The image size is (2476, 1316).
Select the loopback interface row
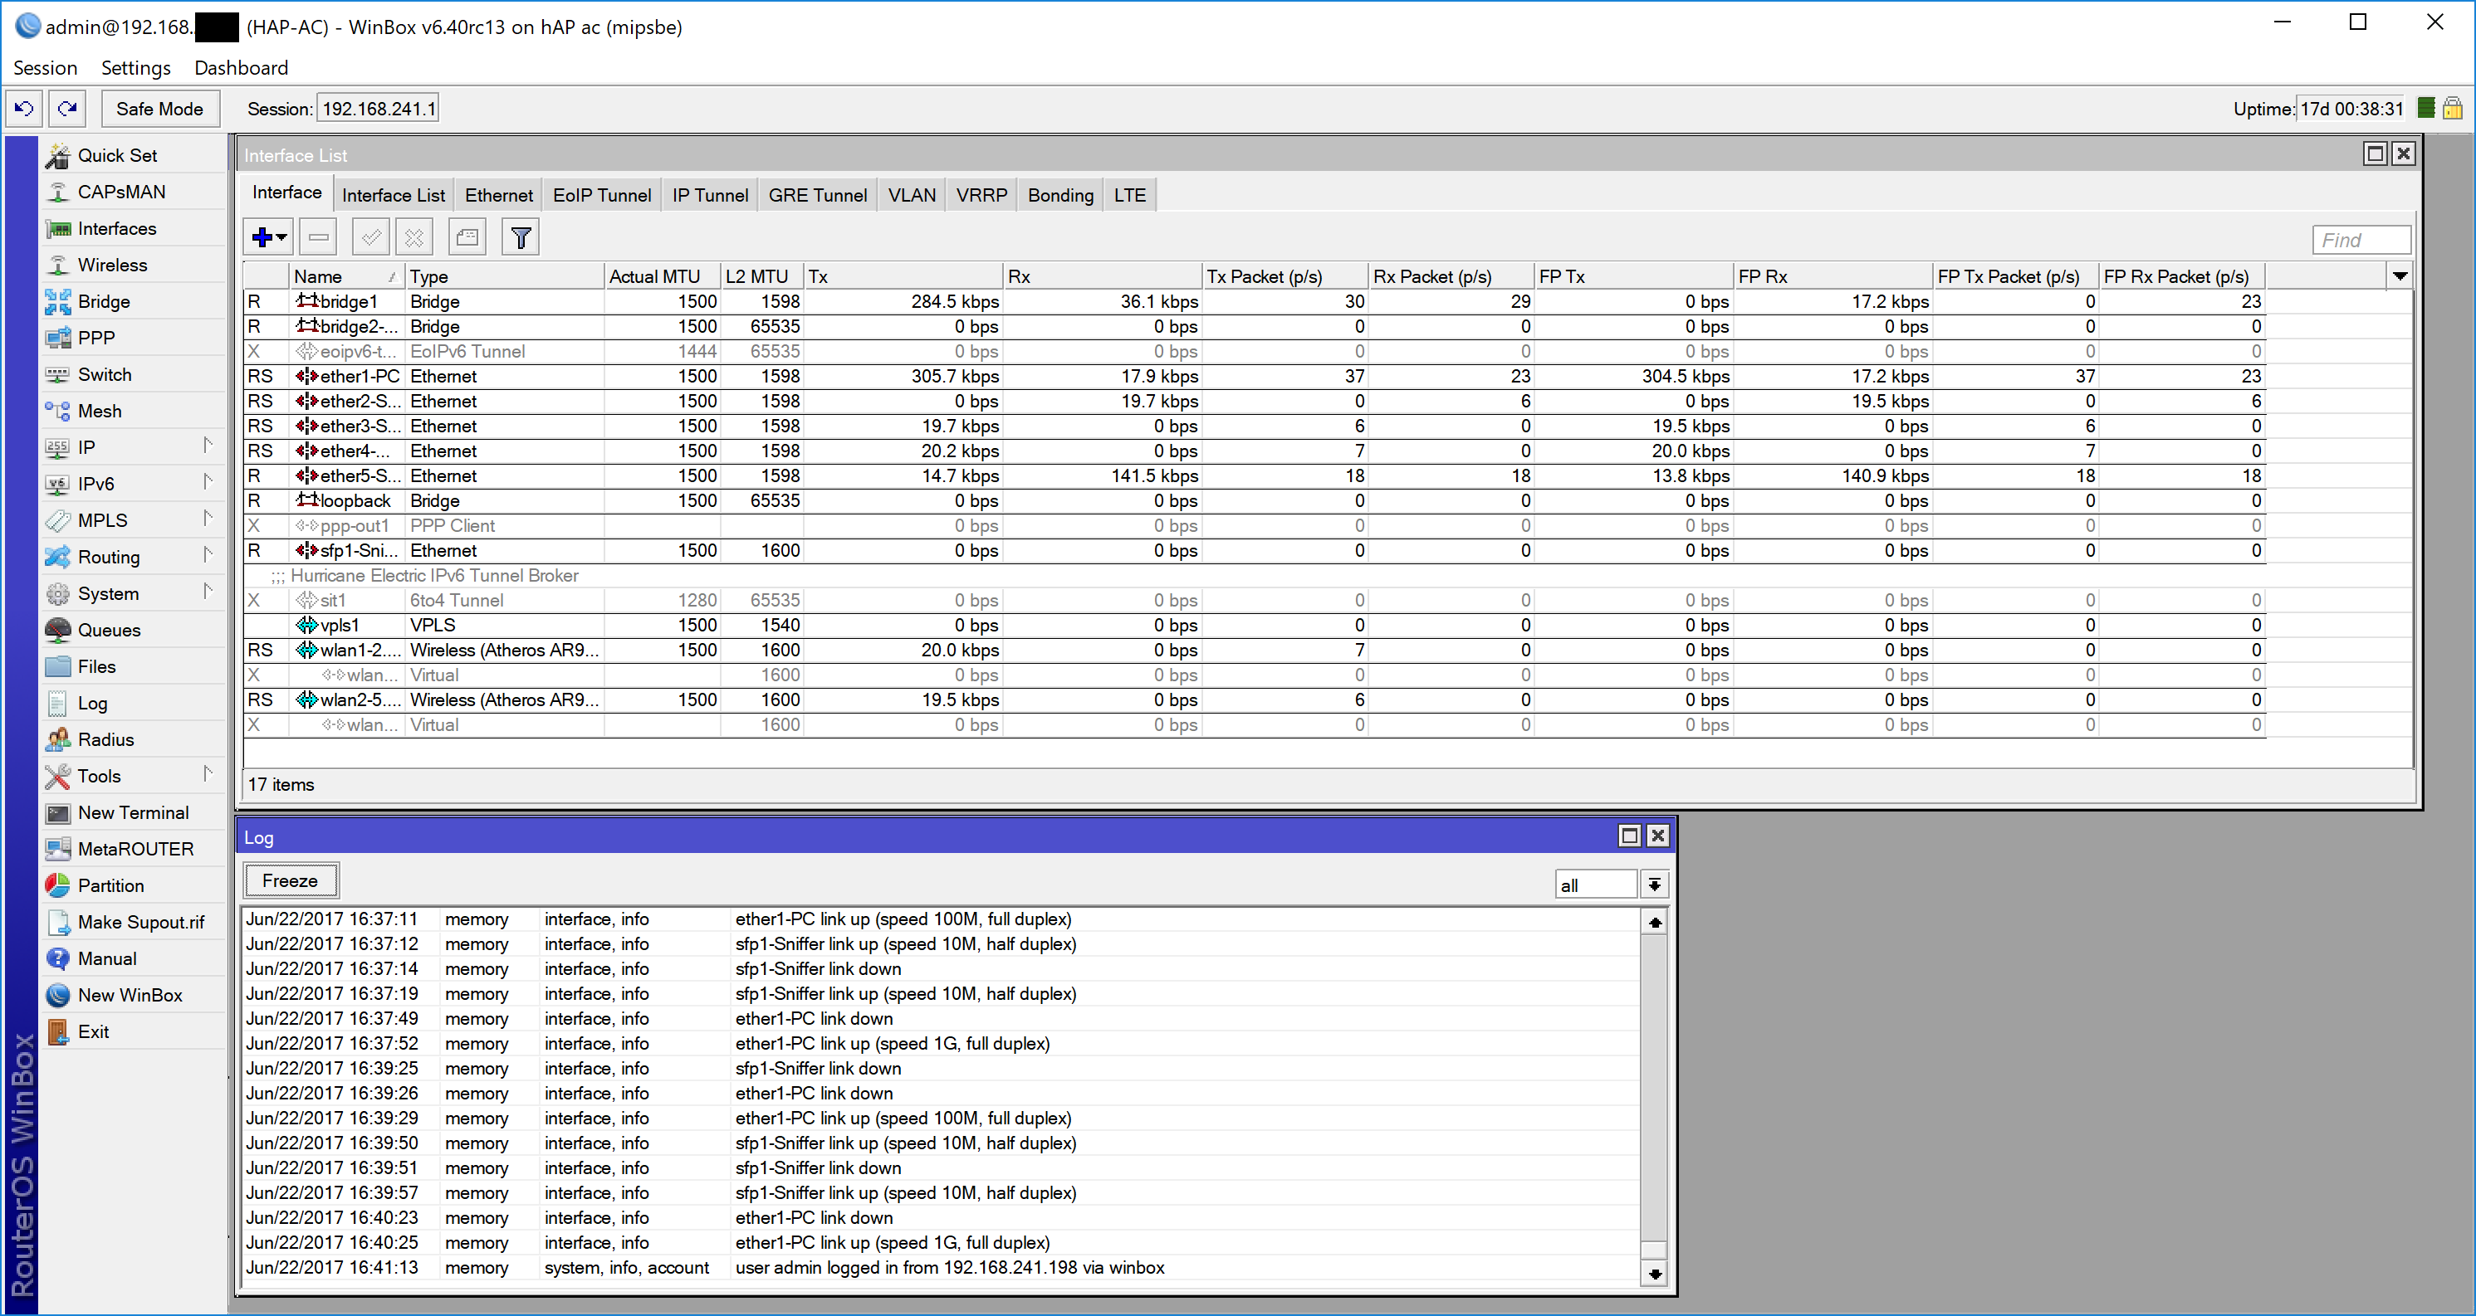click(x=1255, y=500)
